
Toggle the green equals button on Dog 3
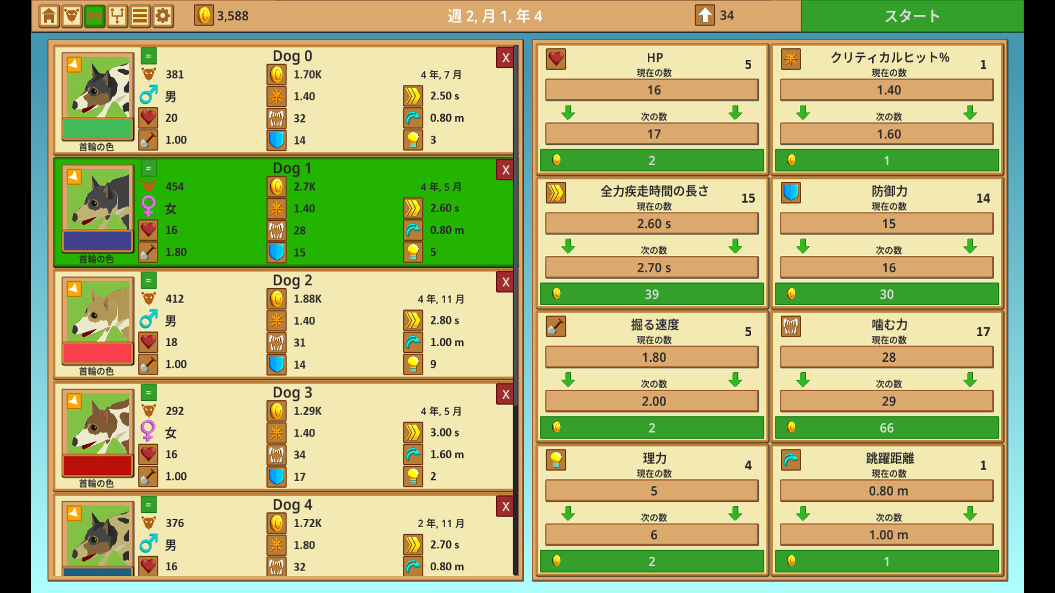tap(148, 393)
